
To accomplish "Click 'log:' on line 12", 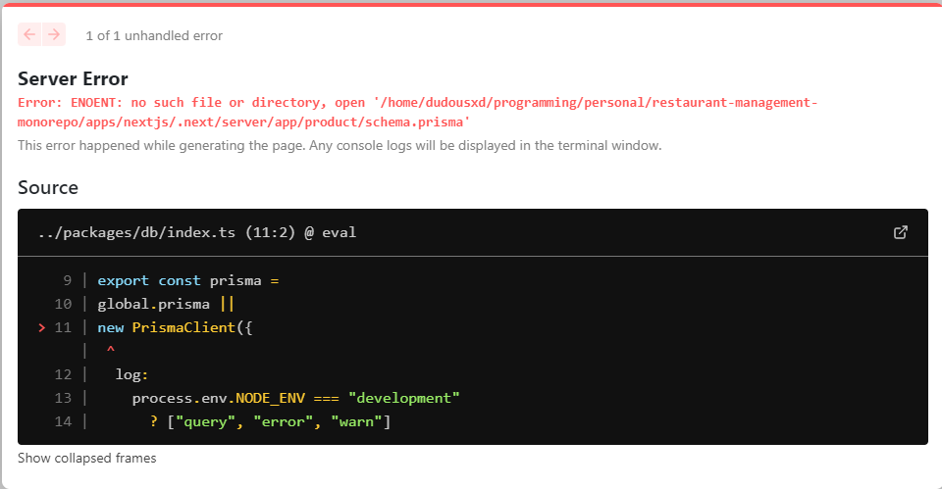I will point(131,374).
